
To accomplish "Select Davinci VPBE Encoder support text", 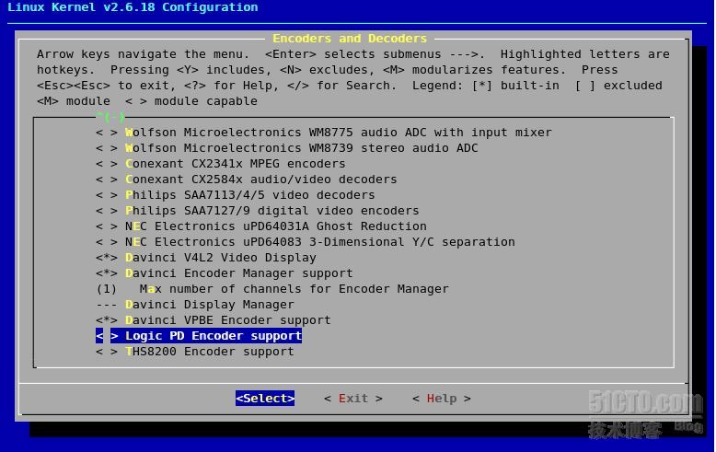I will click(228, 320).
